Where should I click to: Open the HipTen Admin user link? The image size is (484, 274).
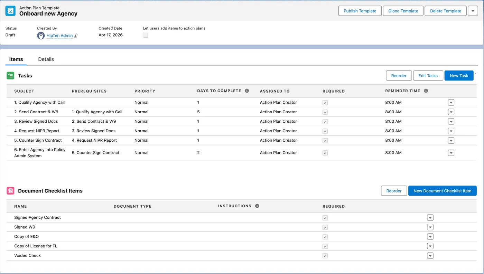click(x=59, y=36)
